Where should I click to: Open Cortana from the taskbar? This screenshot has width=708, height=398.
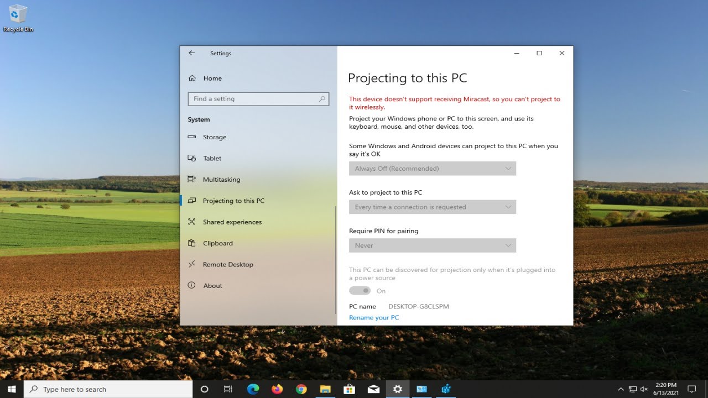click(204, 389)
